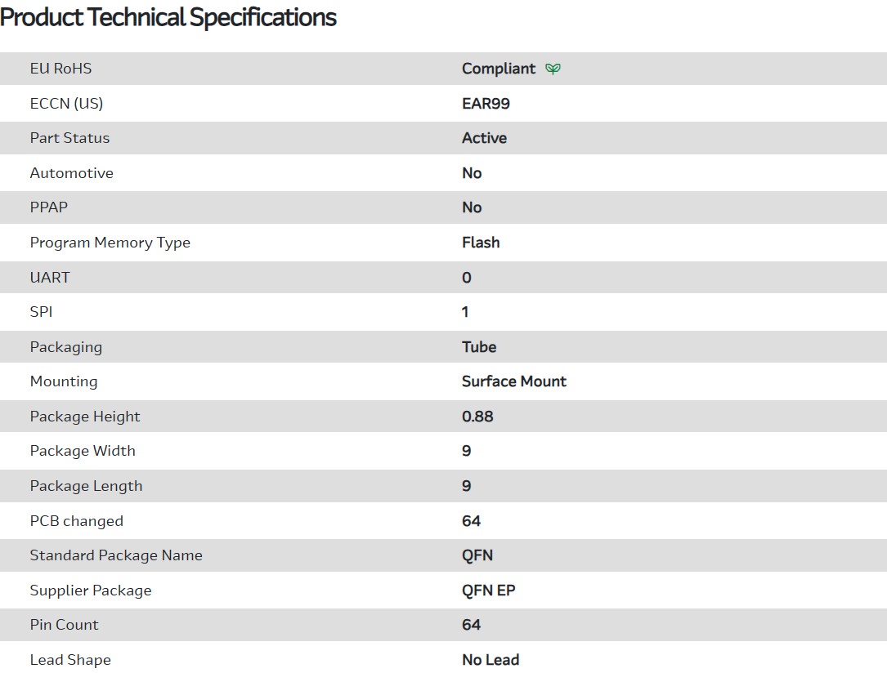Click the Part Status label
Screen dimensions: 887x673
click(69, 138)
